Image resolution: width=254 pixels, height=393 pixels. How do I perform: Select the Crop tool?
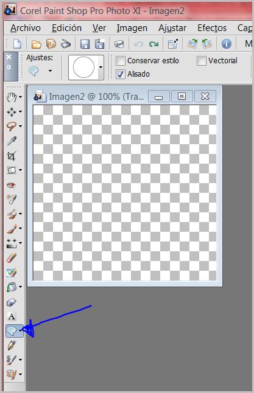click(x=12, y=156)
